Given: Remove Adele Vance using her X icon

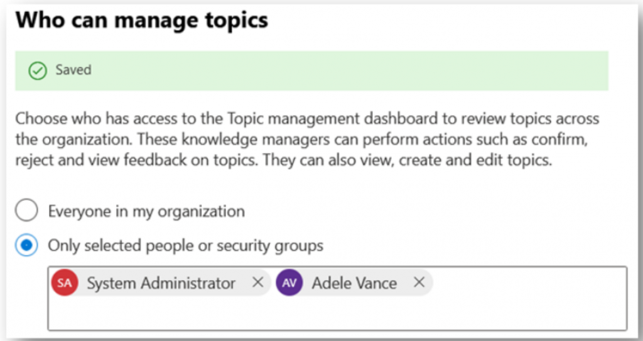Looking at the screenshot, I should (419, 283).
